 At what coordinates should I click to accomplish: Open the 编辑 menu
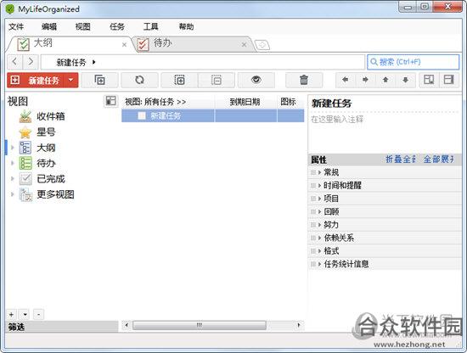point(49,27)
